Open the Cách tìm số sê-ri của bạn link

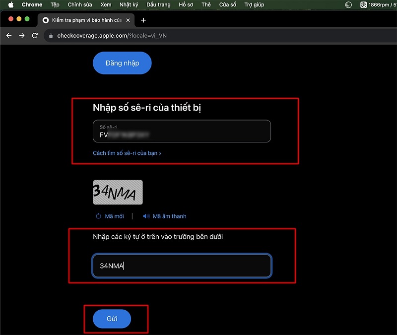[127, 153]
